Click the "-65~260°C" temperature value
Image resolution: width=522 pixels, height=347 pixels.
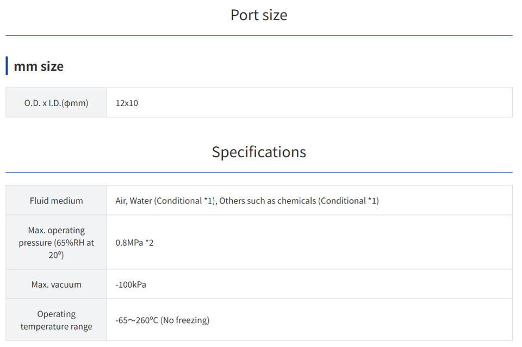(x=136, y=320)
